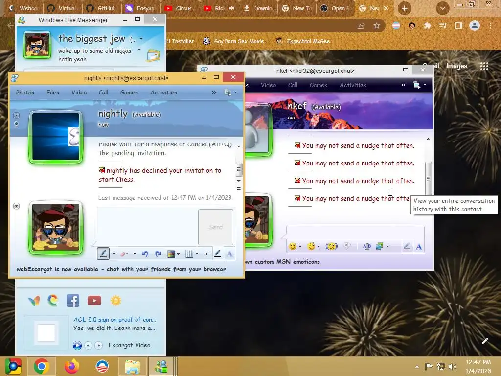Undo the last ink stroke
Image resolution: width=501 pixels, height=376 pixels.
coord(145,254)
